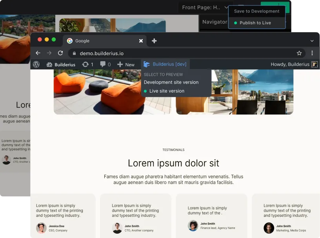The width and height of the screenshot is (320, 238).
Task: Close the Google browser tab
Action: (x=141, y=41)
